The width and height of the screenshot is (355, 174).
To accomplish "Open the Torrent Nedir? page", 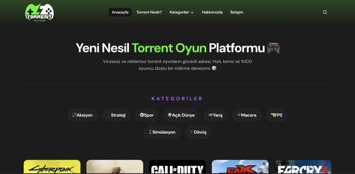I will [149, 12].
